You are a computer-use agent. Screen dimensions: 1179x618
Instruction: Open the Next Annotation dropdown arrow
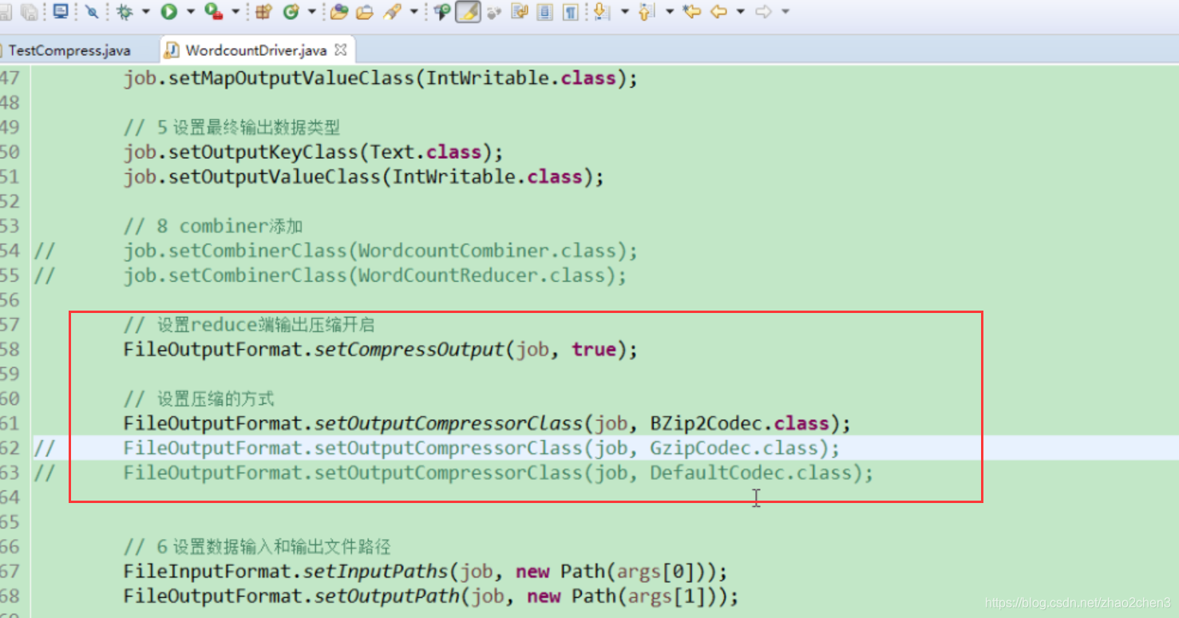pos(624,12)
